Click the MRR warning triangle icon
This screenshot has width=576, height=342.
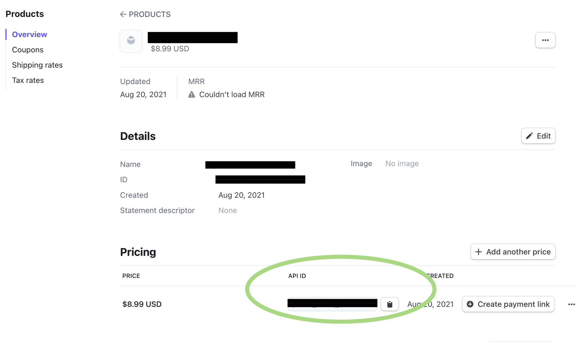pos(192,94)
